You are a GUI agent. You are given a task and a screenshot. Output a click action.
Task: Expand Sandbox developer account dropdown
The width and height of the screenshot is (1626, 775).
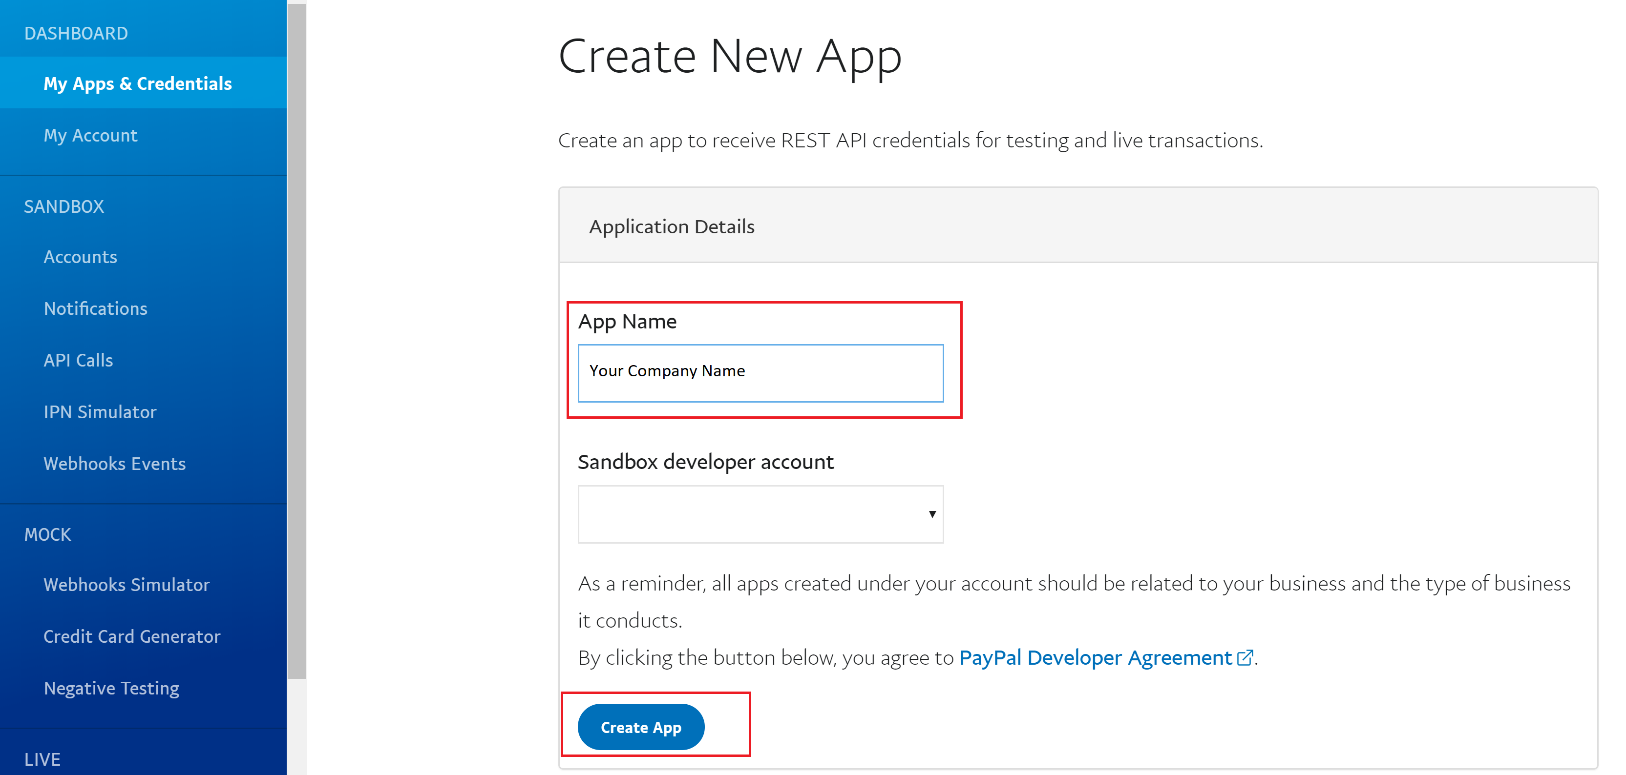tap(760, 514)
